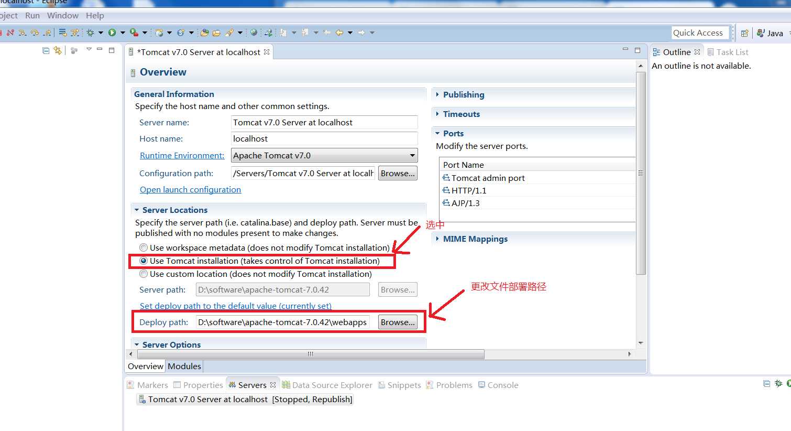Expand the Publishing section
This screenshot has height=431, width=791.
click(x=437, y=94)
